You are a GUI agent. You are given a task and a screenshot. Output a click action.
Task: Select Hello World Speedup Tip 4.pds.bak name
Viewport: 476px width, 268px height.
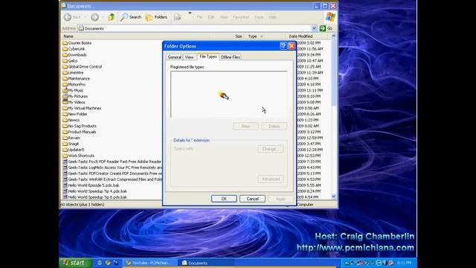(97, 191)
